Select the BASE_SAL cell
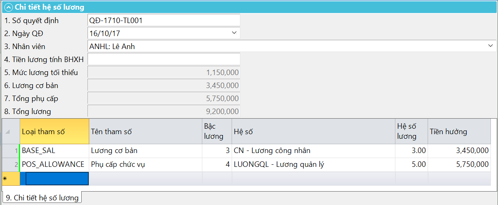The width and height of the screenshot is (498, 205). (x=54, y=151)
